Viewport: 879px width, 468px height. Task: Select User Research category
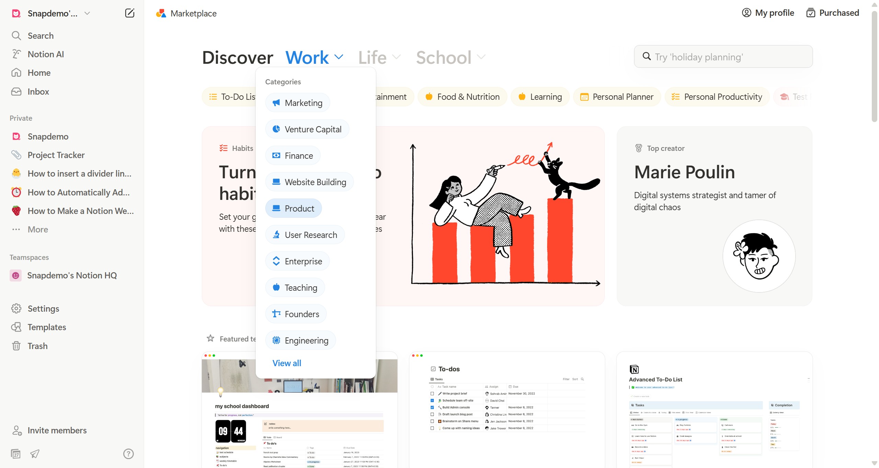point(305,235)
